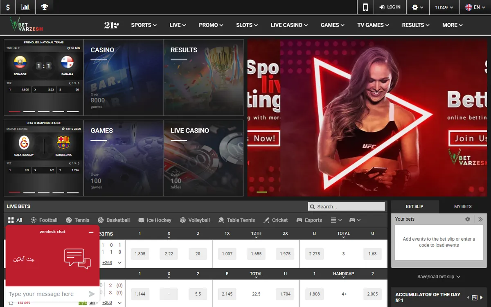
Task: Open the RESULTS trophy tile
Action: [x=204, y=77]
